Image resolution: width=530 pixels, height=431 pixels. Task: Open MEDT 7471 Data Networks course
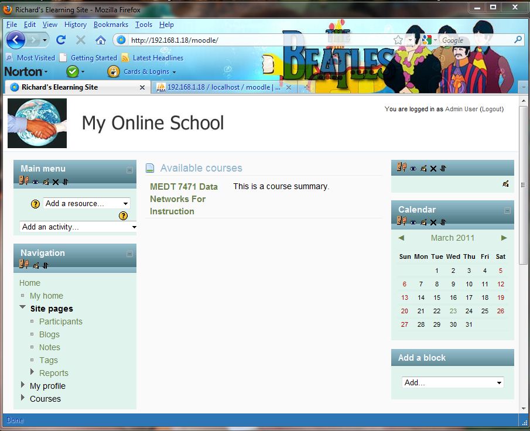[x=183, y=199]
